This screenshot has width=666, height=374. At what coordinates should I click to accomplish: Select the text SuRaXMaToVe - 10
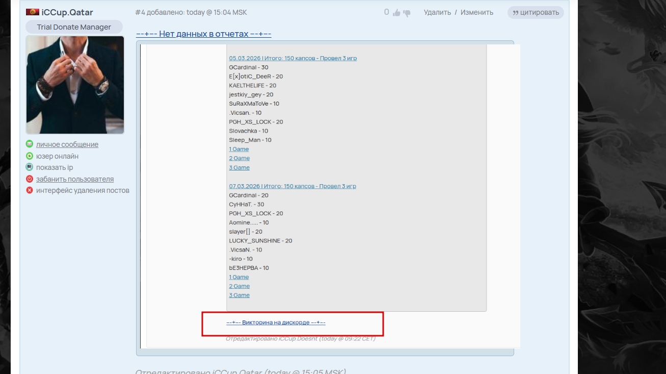[x=254, y=104]
